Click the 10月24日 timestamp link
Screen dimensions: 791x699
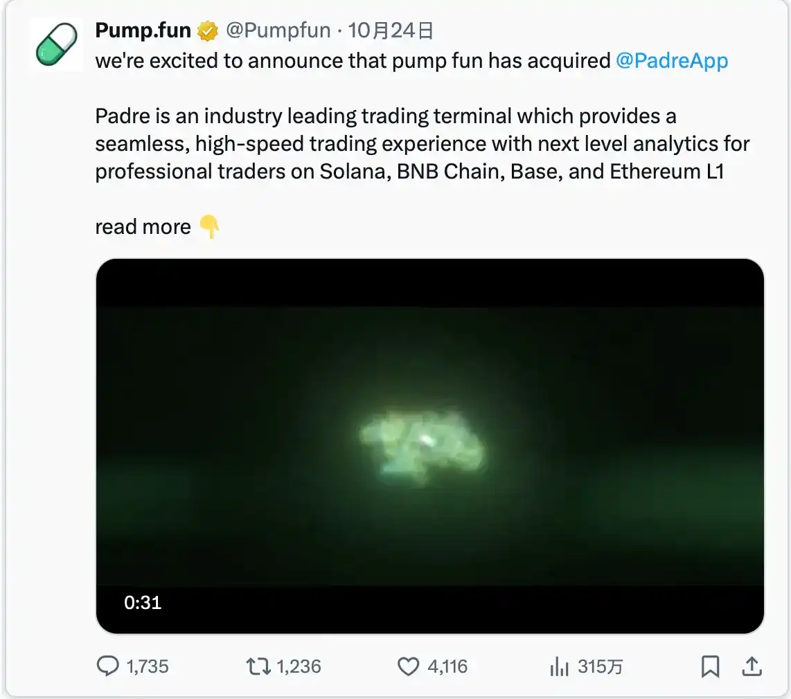tap(389, 30)
